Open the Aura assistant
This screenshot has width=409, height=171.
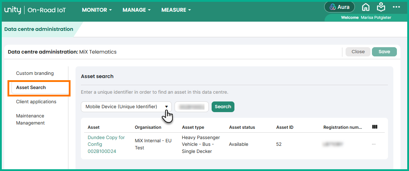pyautogui.click(x=340, y=7)
